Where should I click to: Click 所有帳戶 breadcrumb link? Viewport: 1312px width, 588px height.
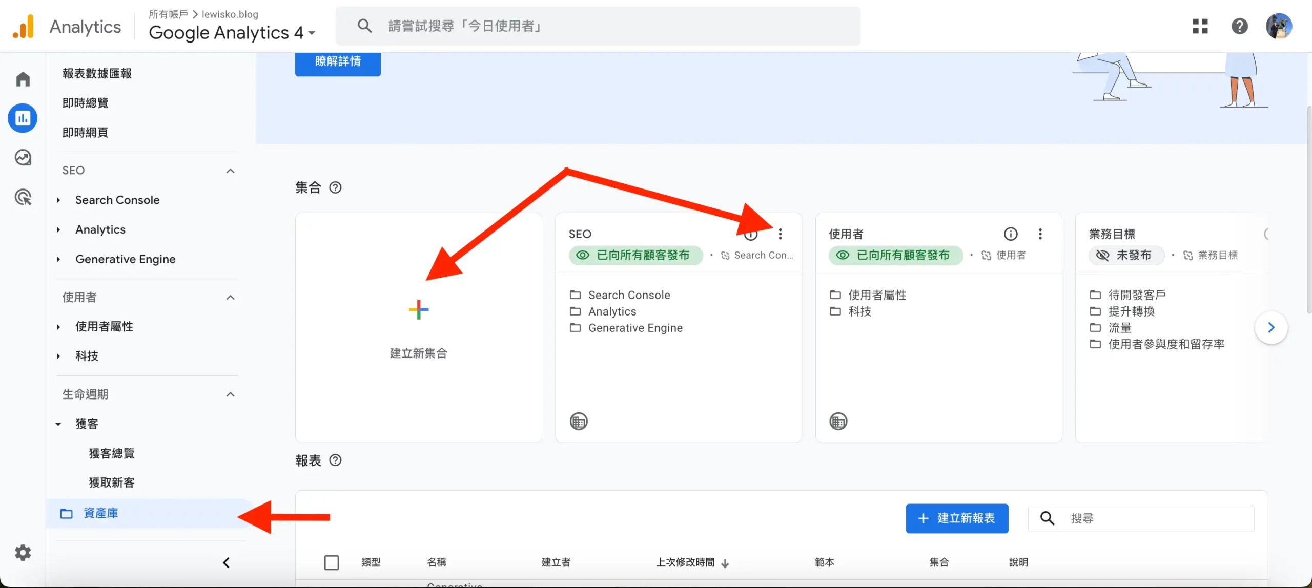pyautogui.click(x=168, y=14)
